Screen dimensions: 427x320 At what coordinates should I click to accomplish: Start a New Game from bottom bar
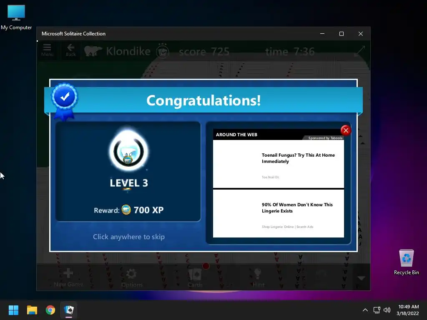(x=68, y=278)
